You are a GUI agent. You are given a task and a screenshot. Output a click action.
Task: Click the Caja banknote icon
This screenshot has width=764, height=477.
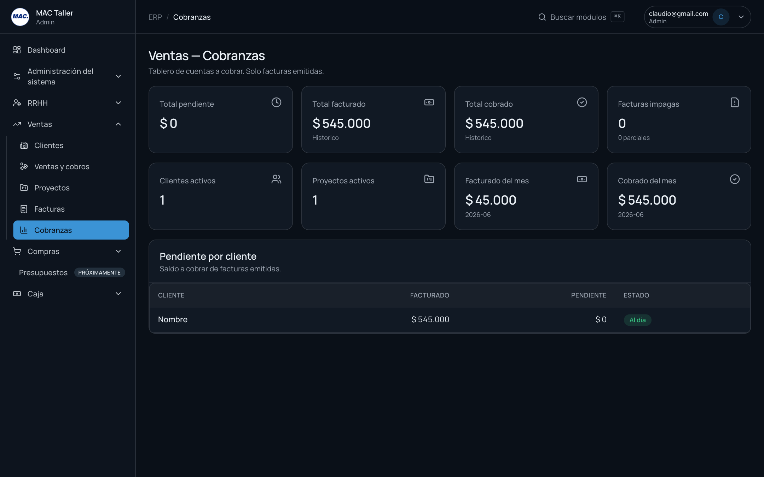coord(17,294)
